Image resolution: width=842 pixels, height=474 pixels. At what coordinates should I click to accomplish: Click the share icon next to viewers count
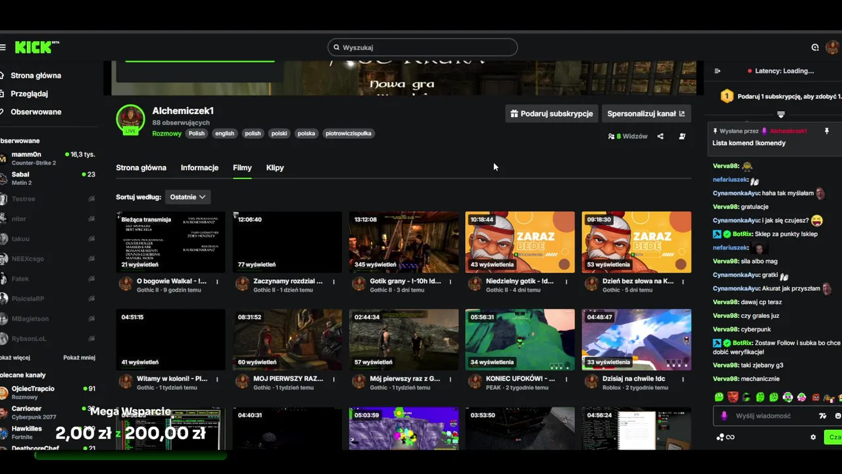coord(660,136)
